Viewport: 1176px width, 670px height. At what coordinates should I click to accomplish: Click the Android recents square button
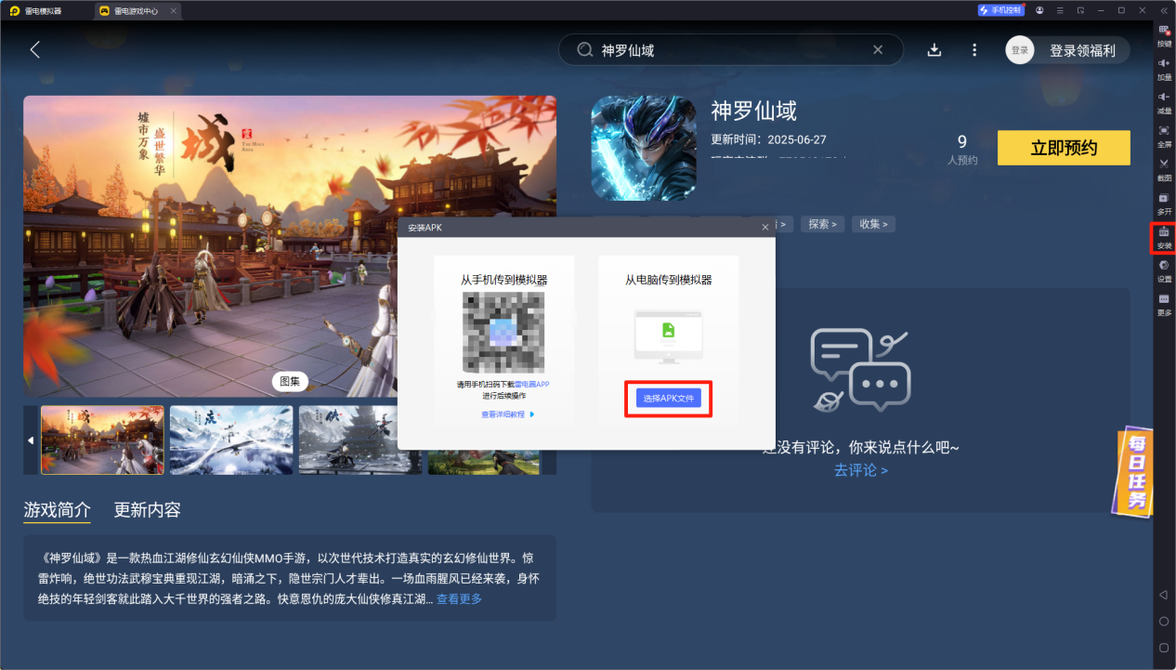pyautogui.click(x=1164, y=647)
